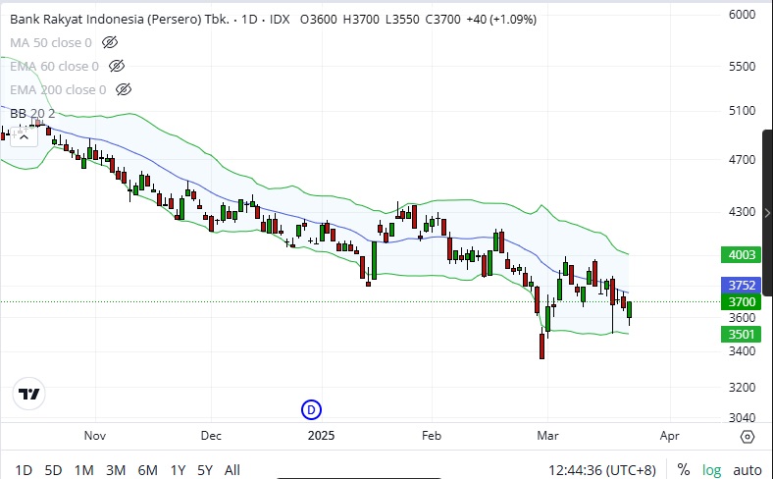This screenshot has width=773, height=479.
Task: Click the Feb label on the time axis
Action: click(432, 436)
